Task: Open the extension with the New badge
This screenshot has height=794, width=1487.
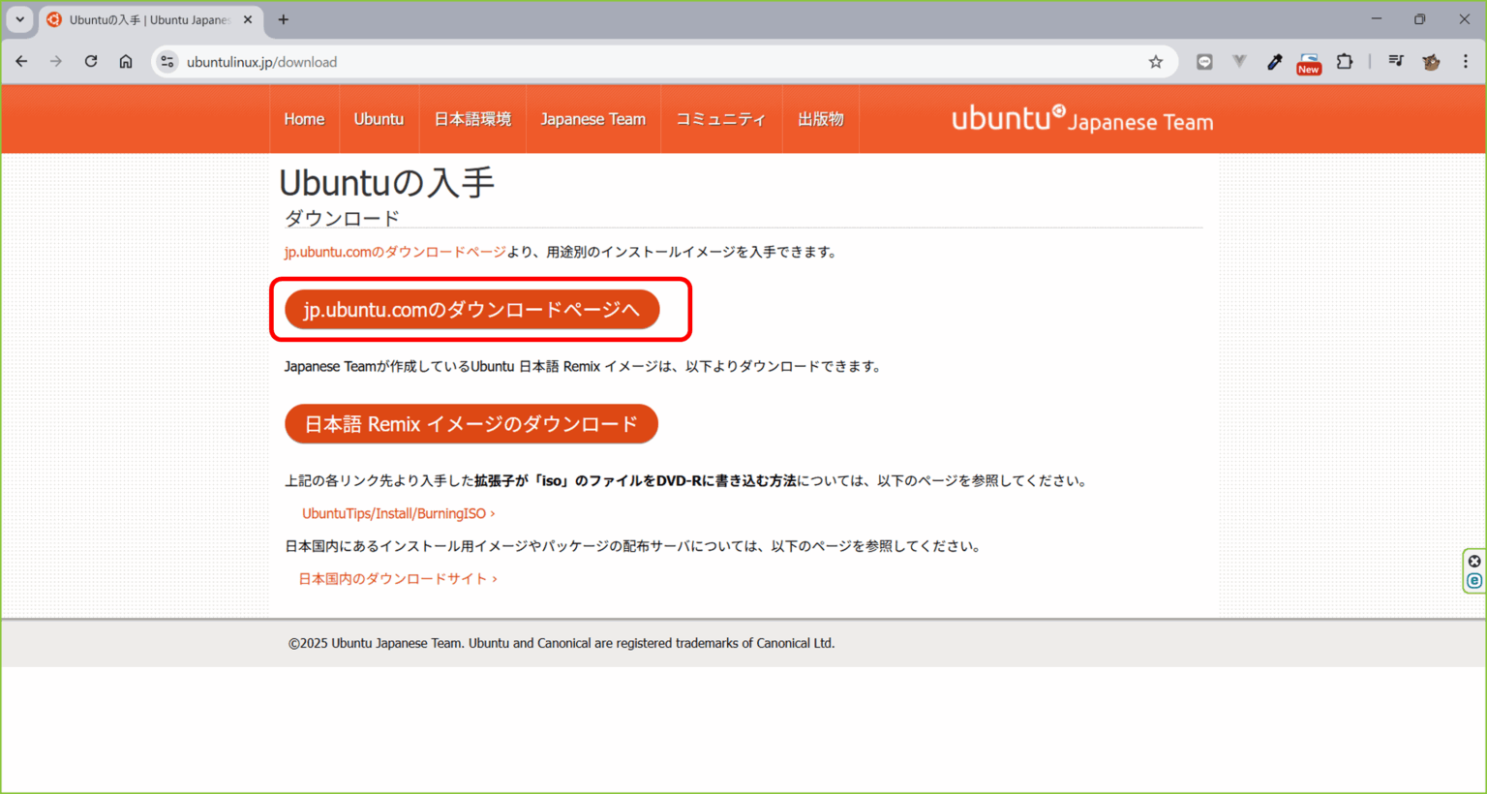Action: click(x=1308, y=61)
